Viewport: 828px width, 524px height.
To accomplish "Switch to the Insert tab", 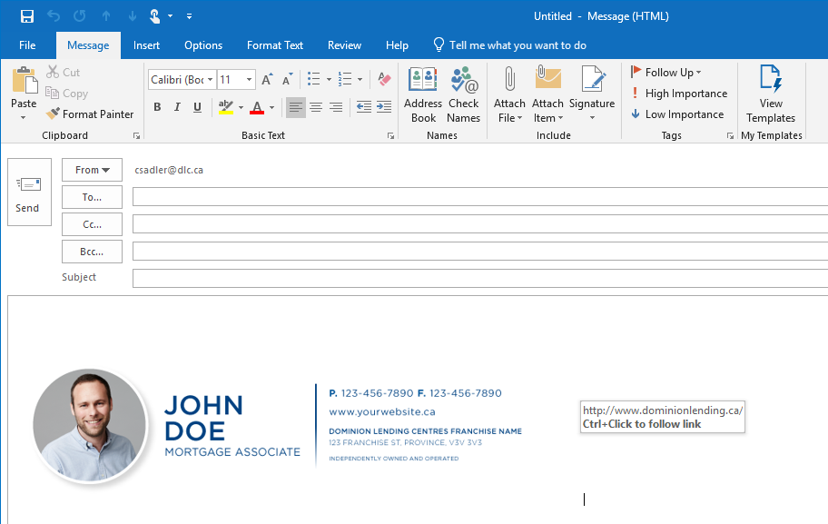I will (146, 45).
